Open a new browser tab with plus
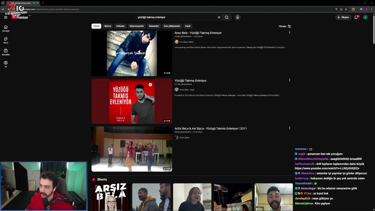375x211 pixels. [43, 3]
